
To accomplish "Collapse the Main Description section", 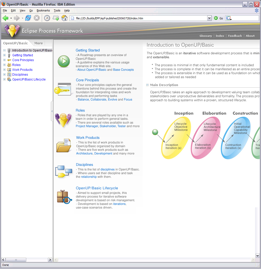I will click(147, 85).
